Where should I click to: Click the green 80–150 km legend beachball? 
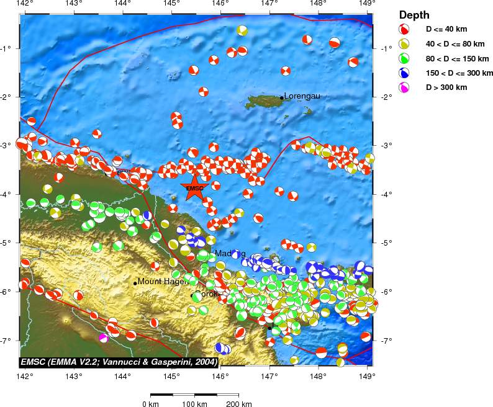(404, 58)
